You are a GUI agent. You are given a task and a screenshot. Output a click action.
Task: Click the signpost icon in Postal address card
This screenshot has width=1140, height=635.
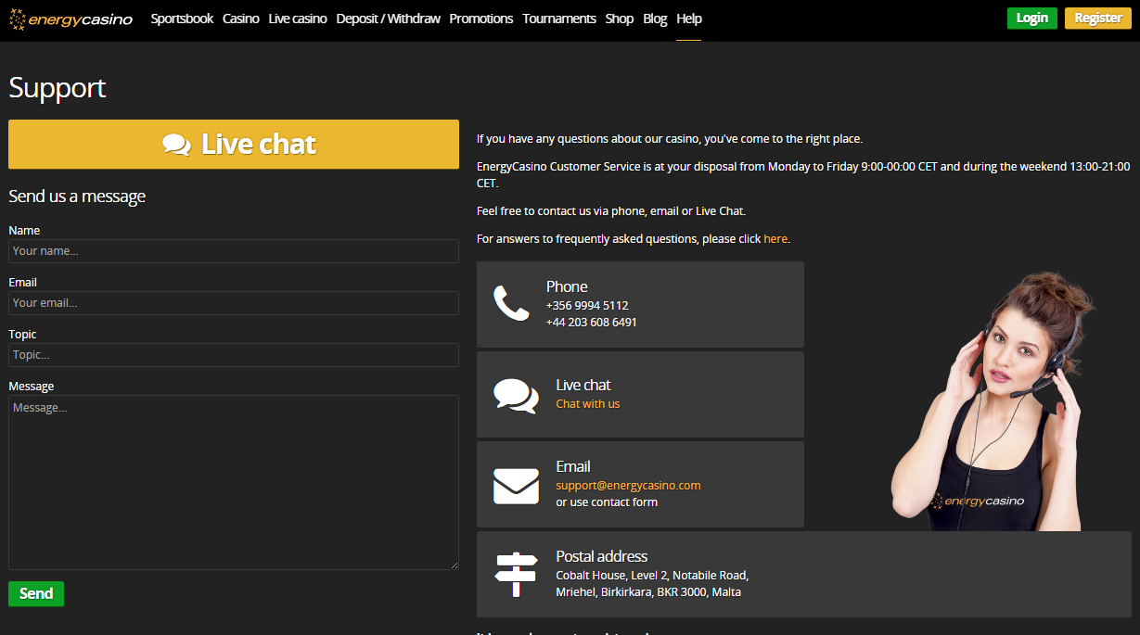(516, 575)
